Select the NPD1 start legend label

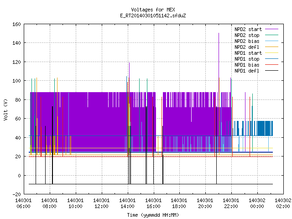[x=248, y=53]
